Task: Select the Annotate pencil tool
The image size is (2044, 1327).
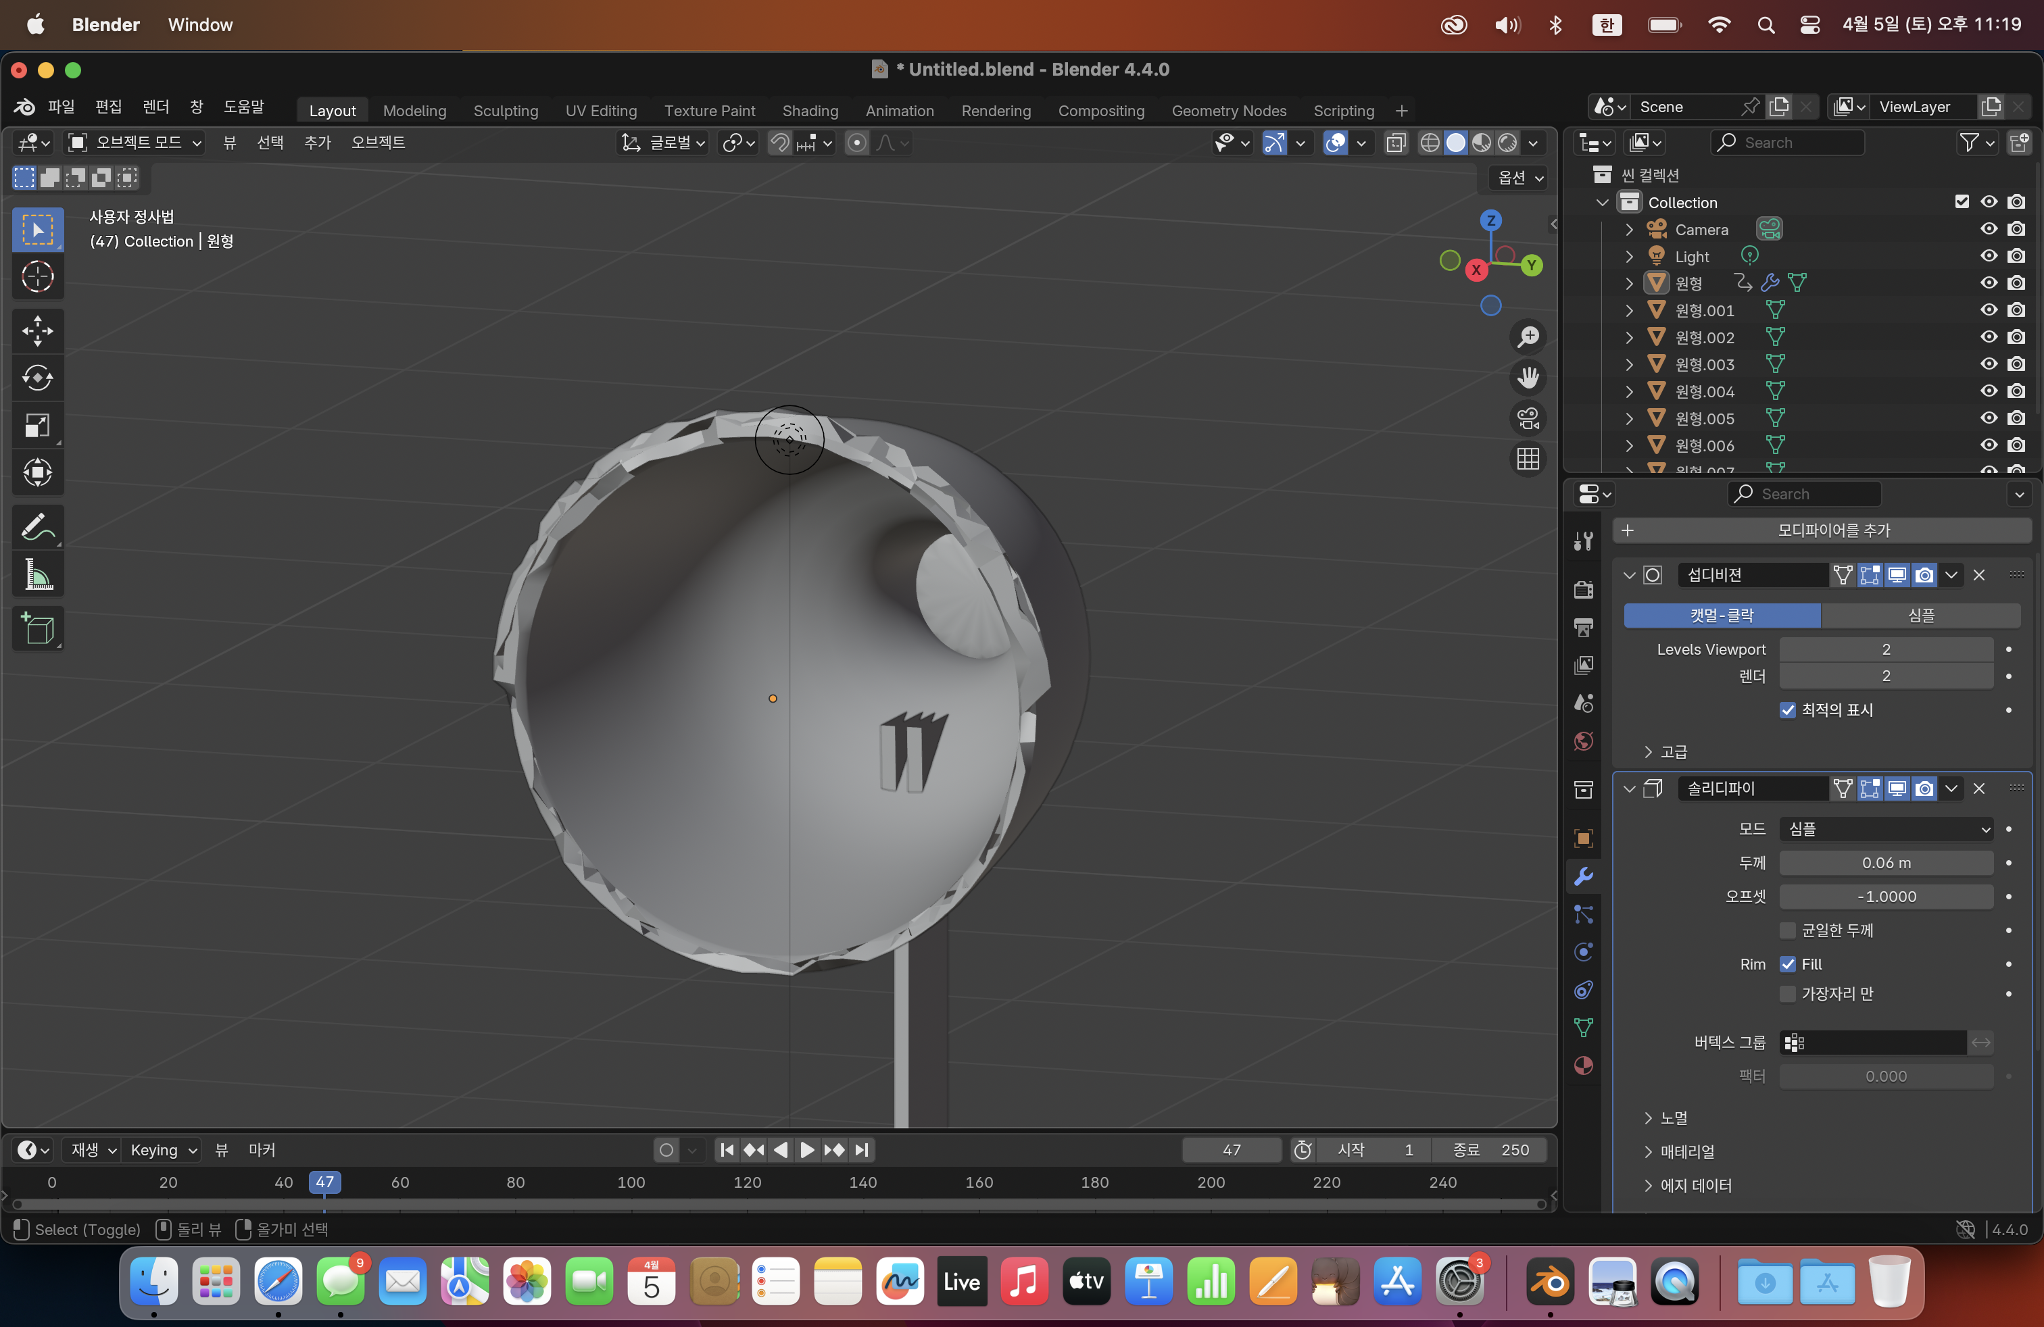Action: coord(38,526)
